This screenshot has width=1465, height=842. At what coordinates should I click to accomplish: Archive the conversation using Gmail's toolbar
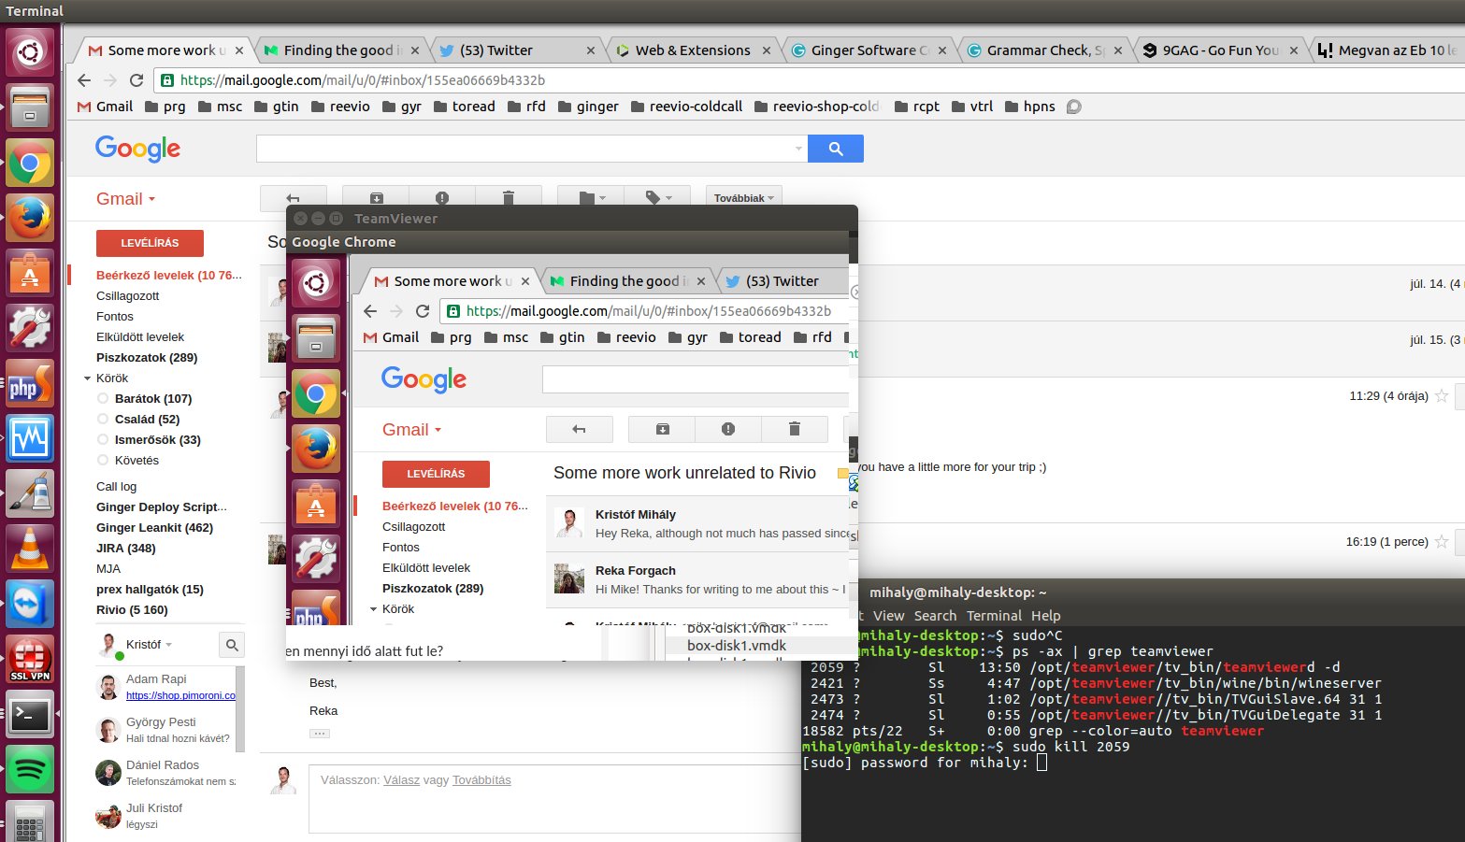pyautogui.click(x=376, y=197)
